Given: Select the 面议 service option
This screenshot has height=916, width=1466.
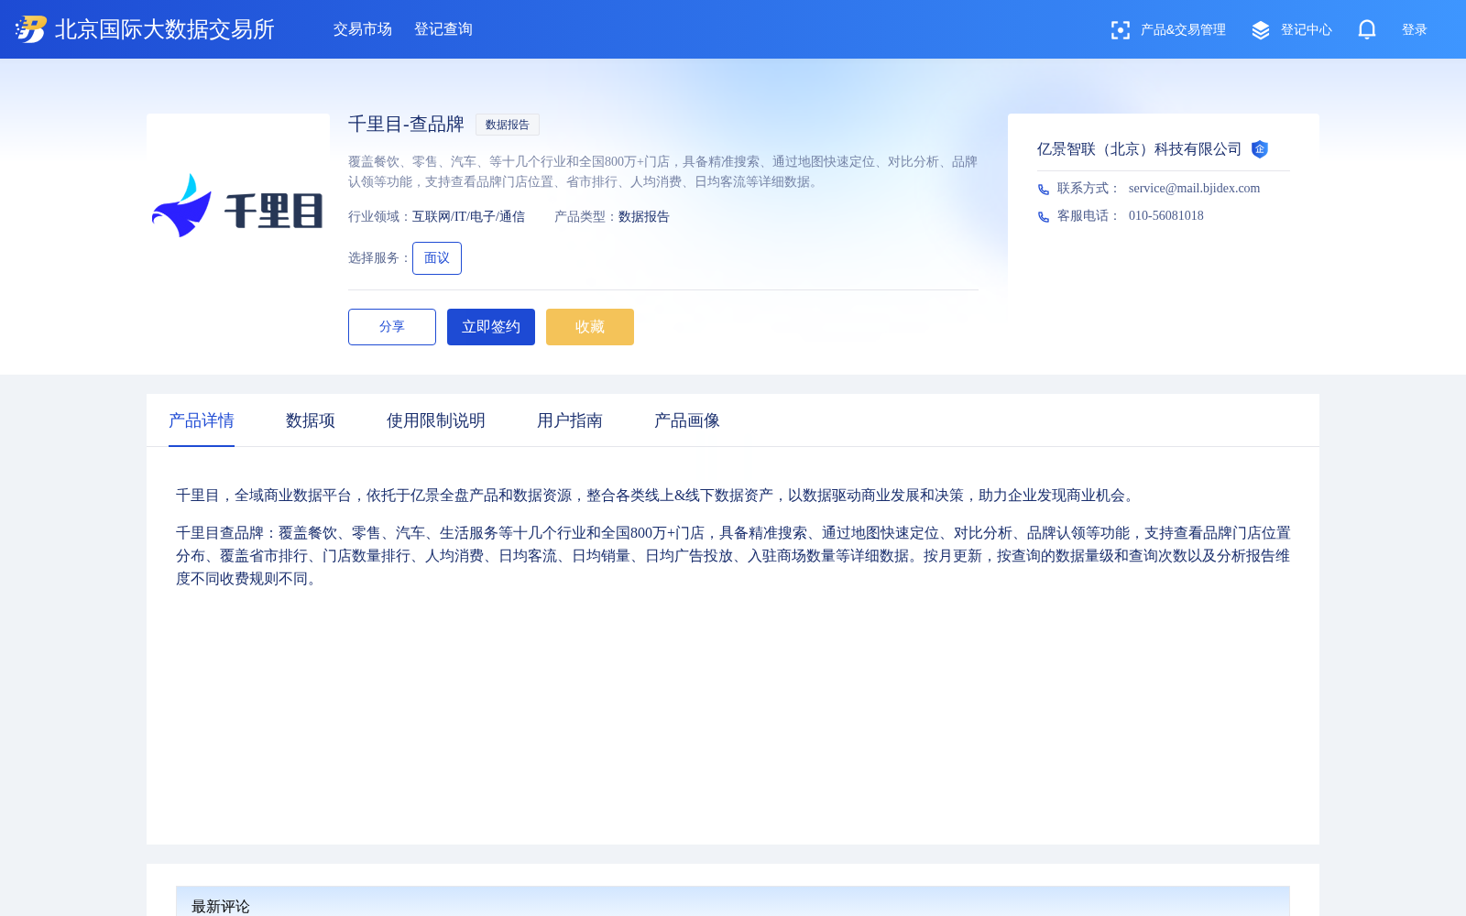Looking at the screenshot, I should (x=437, y=258).
